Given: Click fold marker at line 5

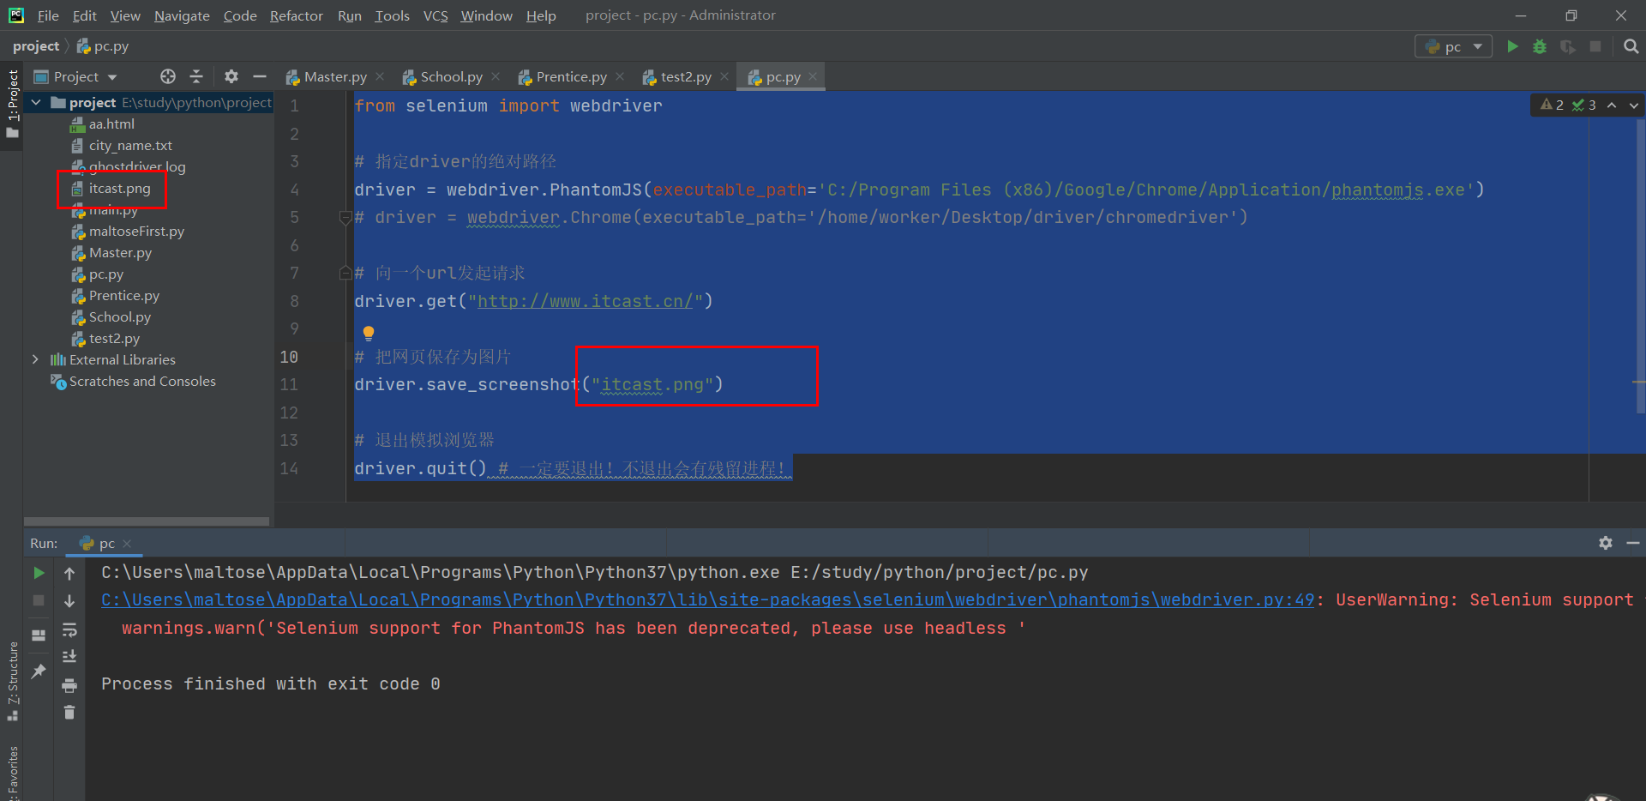Looking at the screenshot, I should coord(346,217).
